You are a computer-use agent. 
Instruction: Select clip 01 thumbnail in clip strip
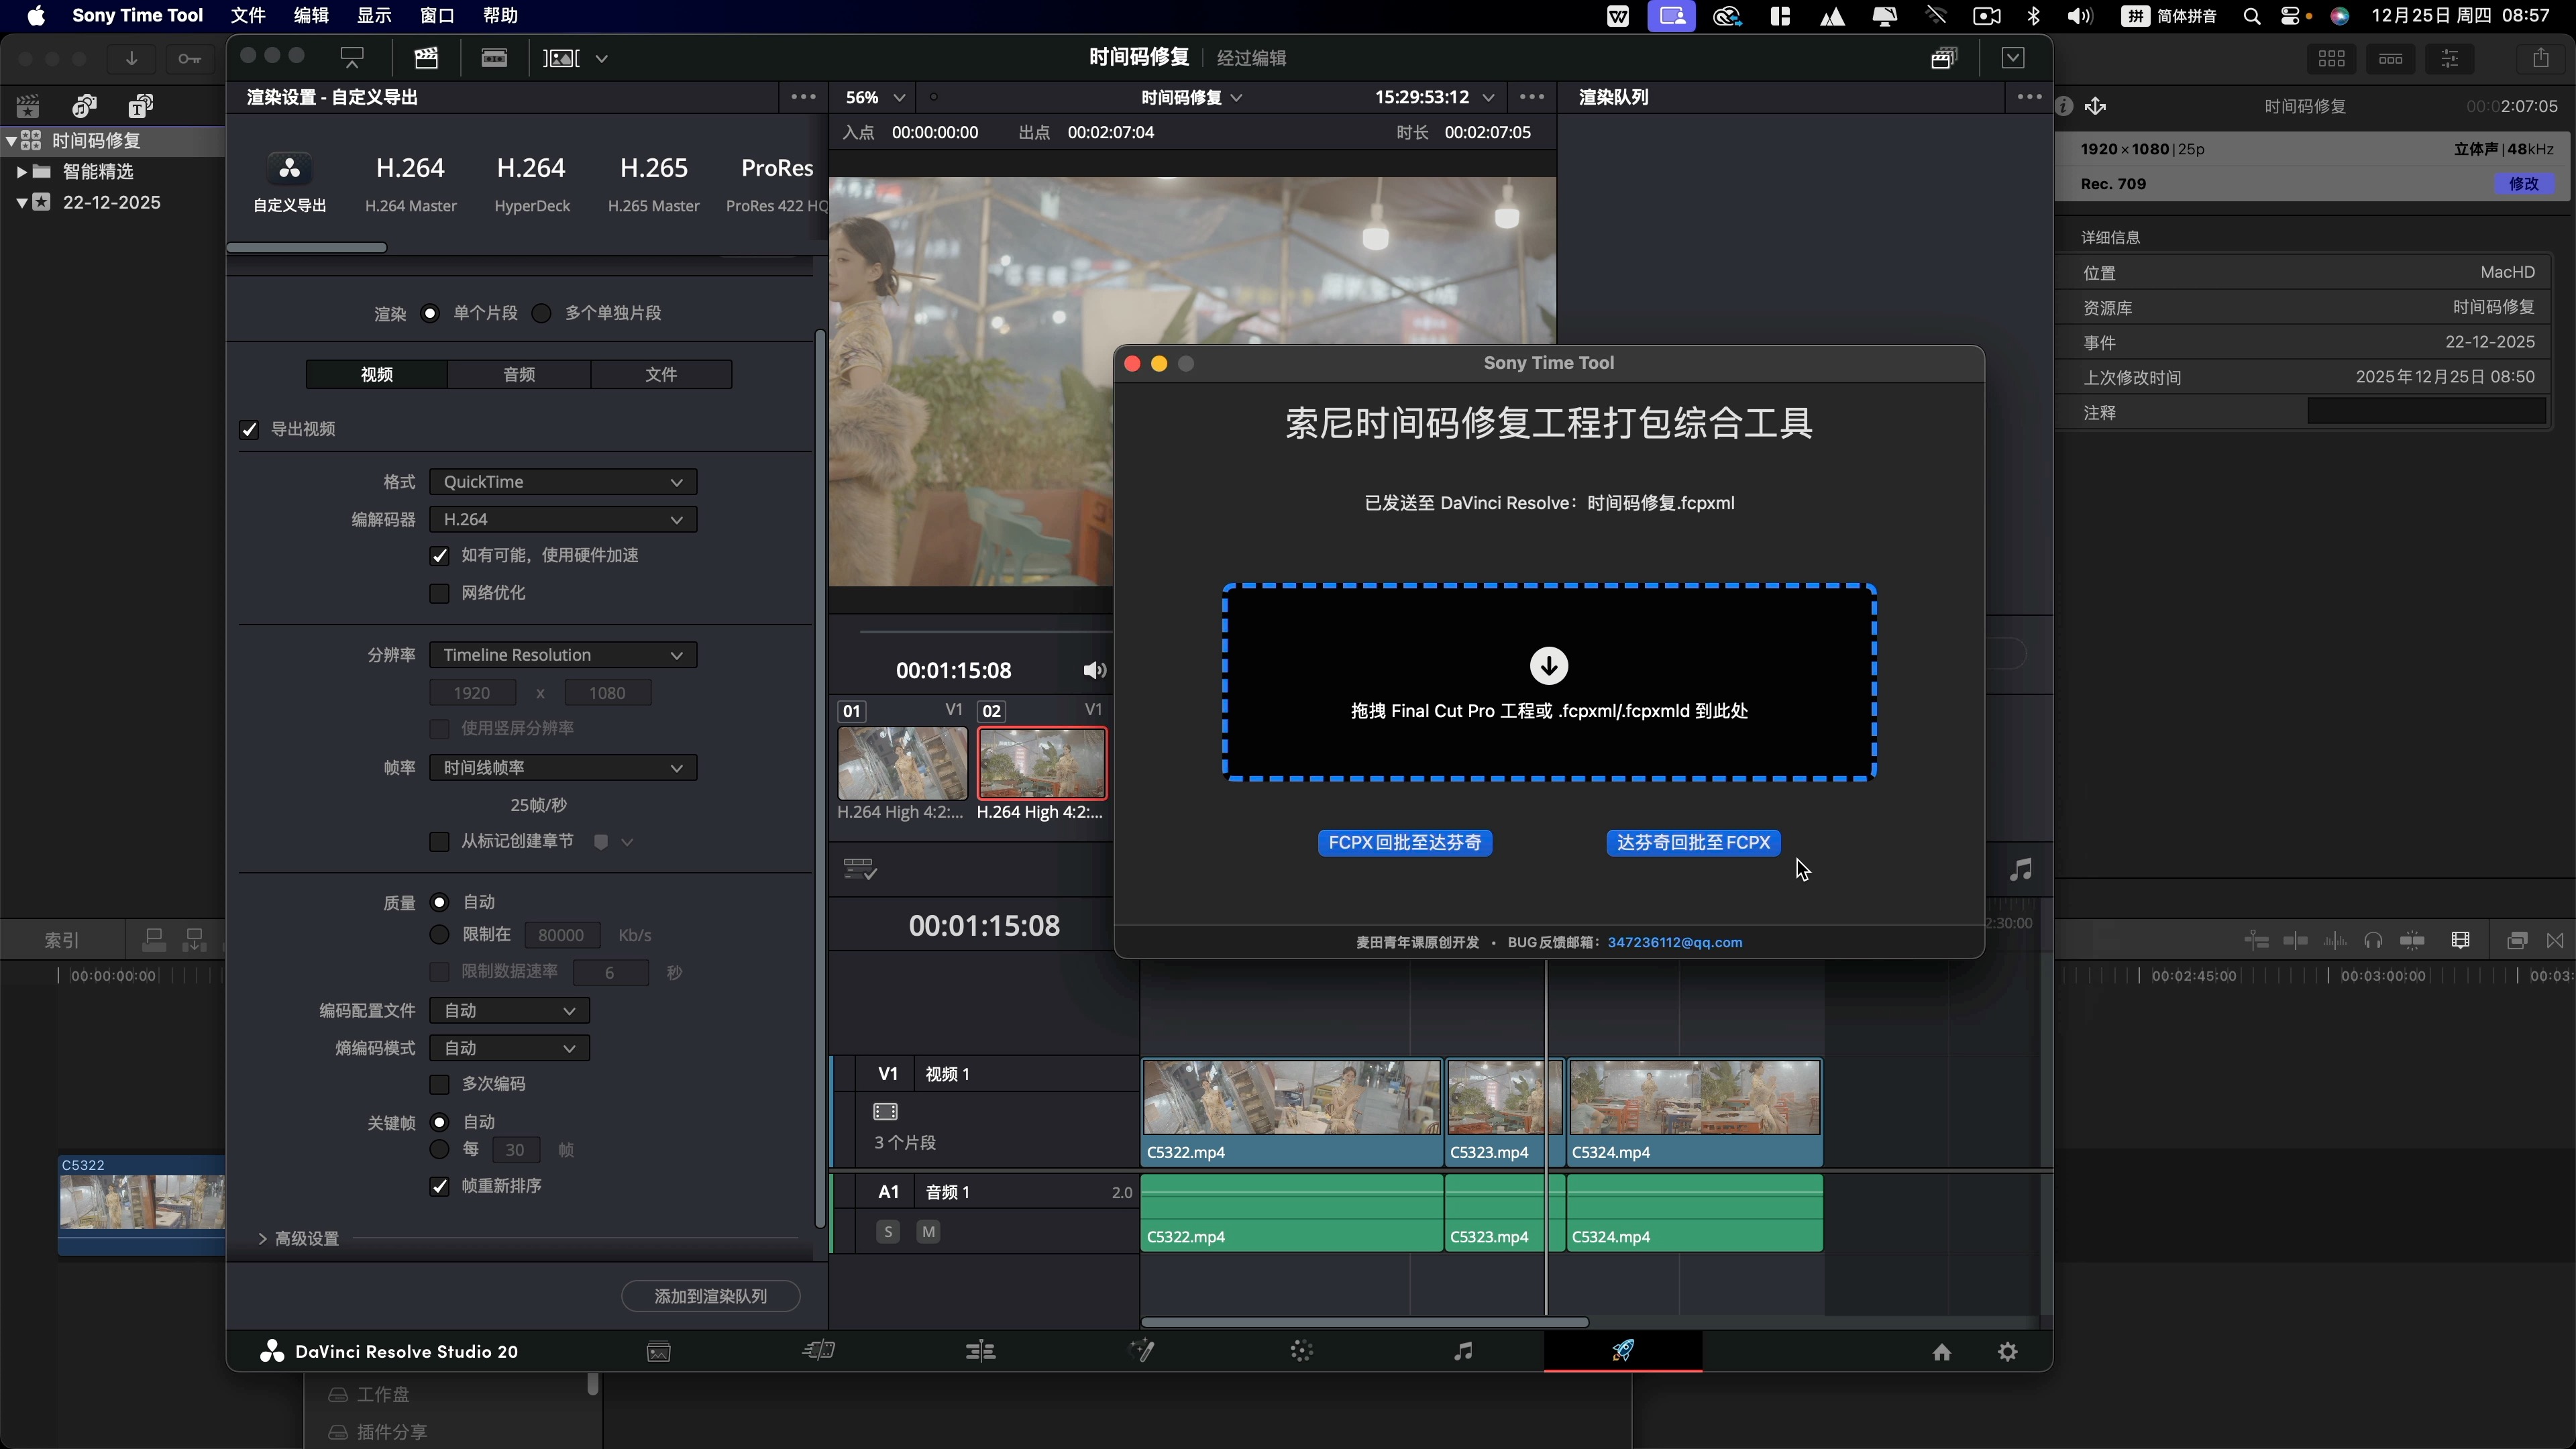[x=902, y=763]
